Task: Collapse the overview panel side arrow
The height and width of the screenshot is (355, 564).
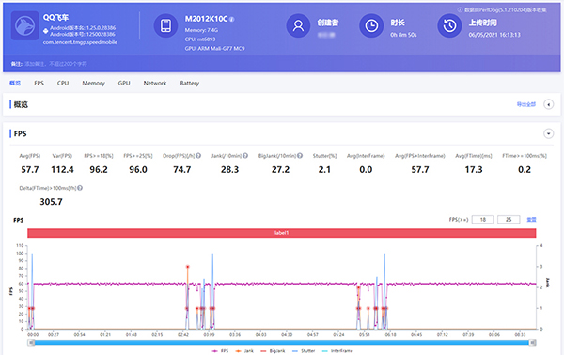Action: pos(549,104)
